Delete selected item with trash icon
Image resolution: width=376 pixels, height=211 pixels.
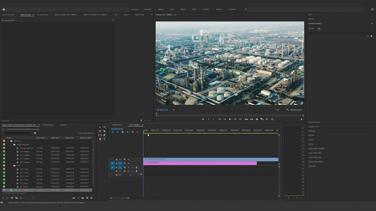pos(91,198)
